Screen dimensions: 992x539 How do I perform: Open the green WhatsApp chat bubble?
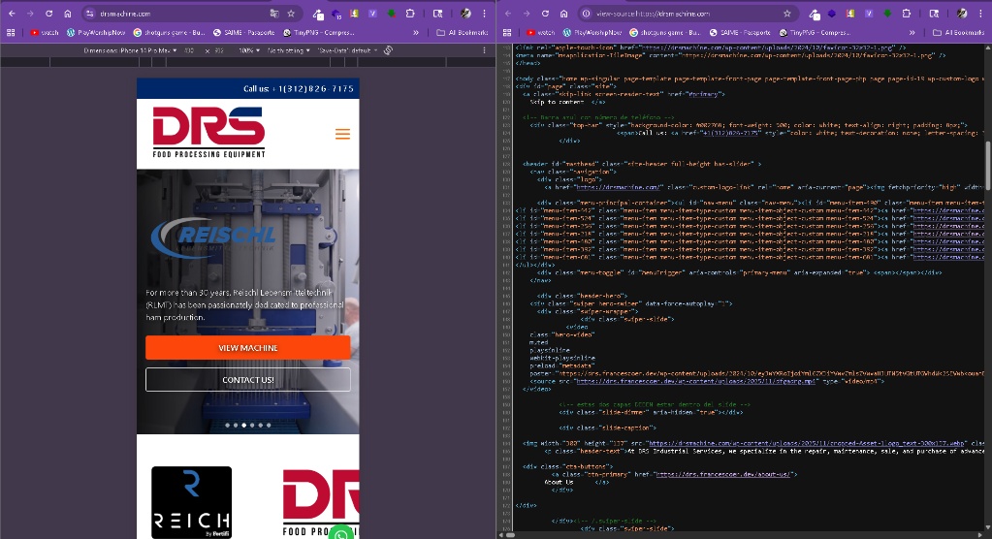point(341,533)
